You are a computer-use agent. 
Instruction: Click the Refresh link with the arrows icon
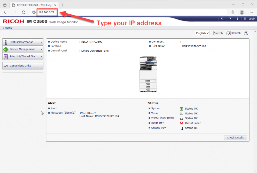pyautogui.click(x=234, y=33)
